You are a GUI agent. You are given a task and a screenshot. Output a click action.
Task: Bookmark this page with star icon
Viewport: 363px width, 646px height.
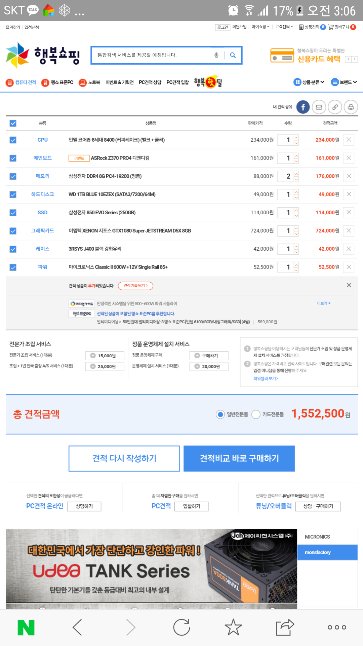pos(233,627)
